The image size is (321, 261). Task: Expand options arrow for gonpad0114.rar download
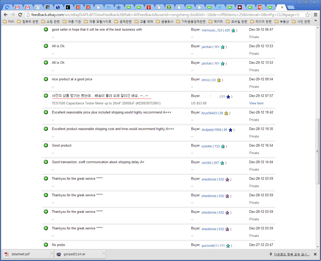[x=104, y=254]
